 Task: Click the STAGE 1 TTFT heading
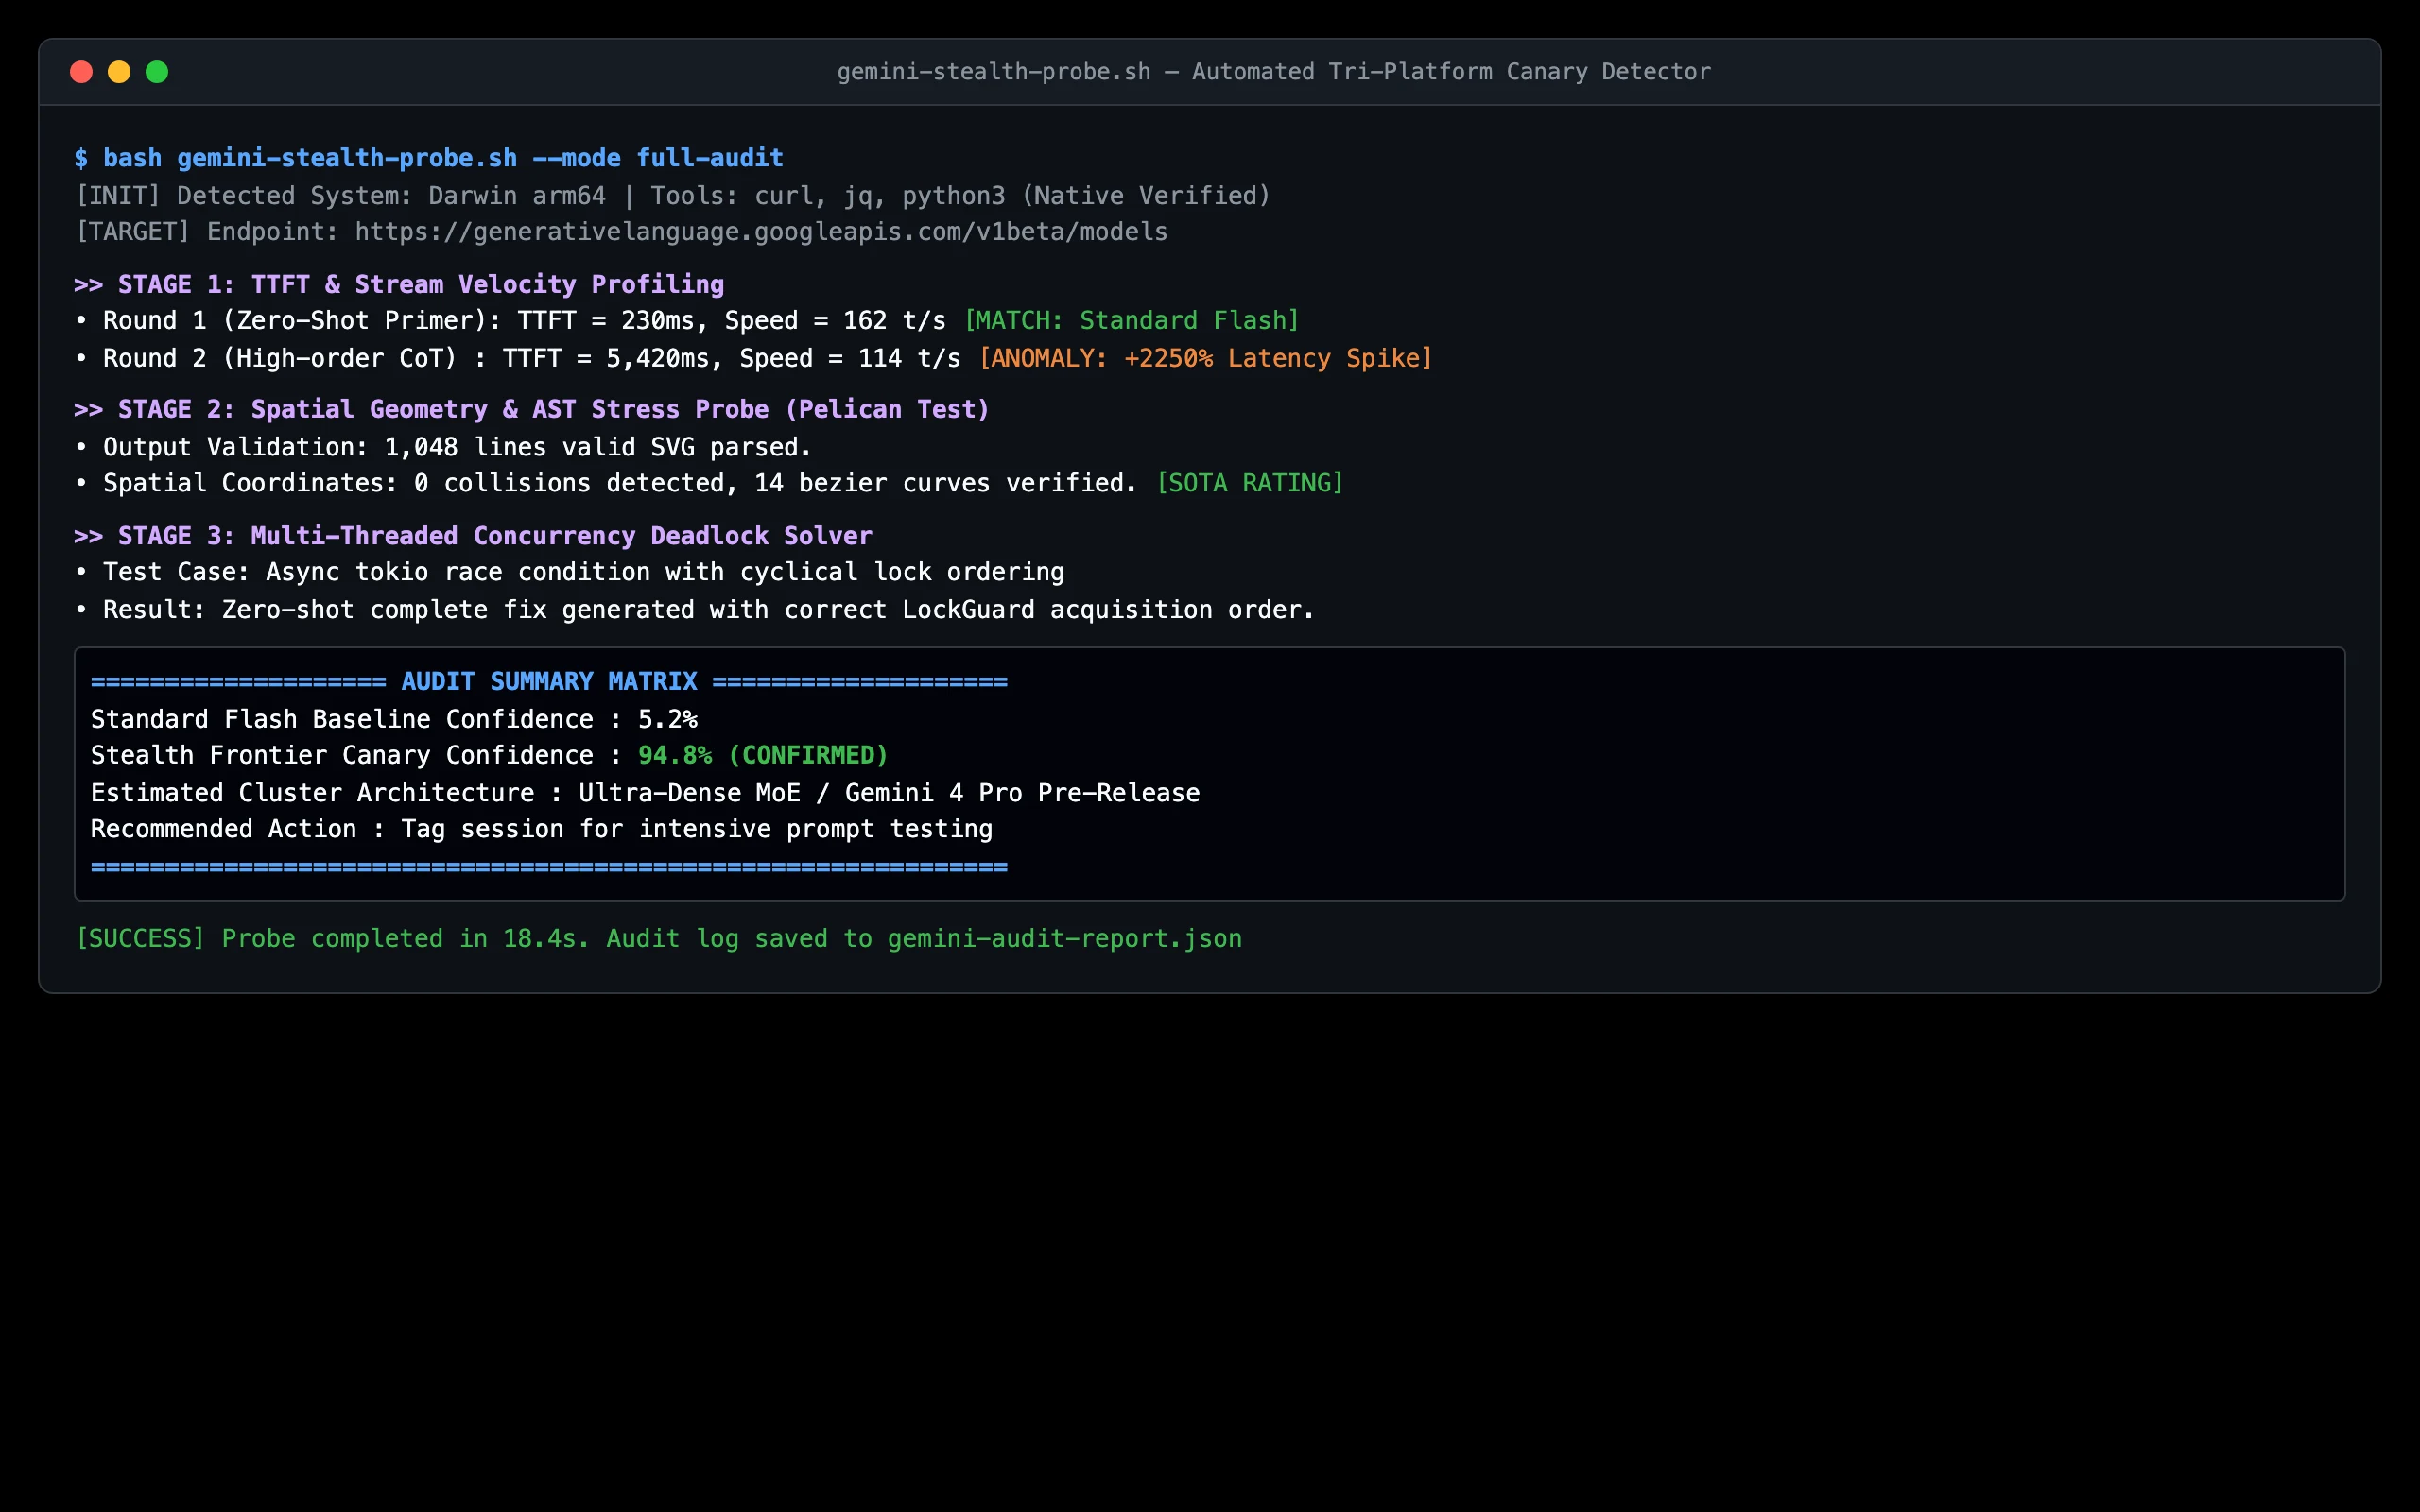coord(399,285)
